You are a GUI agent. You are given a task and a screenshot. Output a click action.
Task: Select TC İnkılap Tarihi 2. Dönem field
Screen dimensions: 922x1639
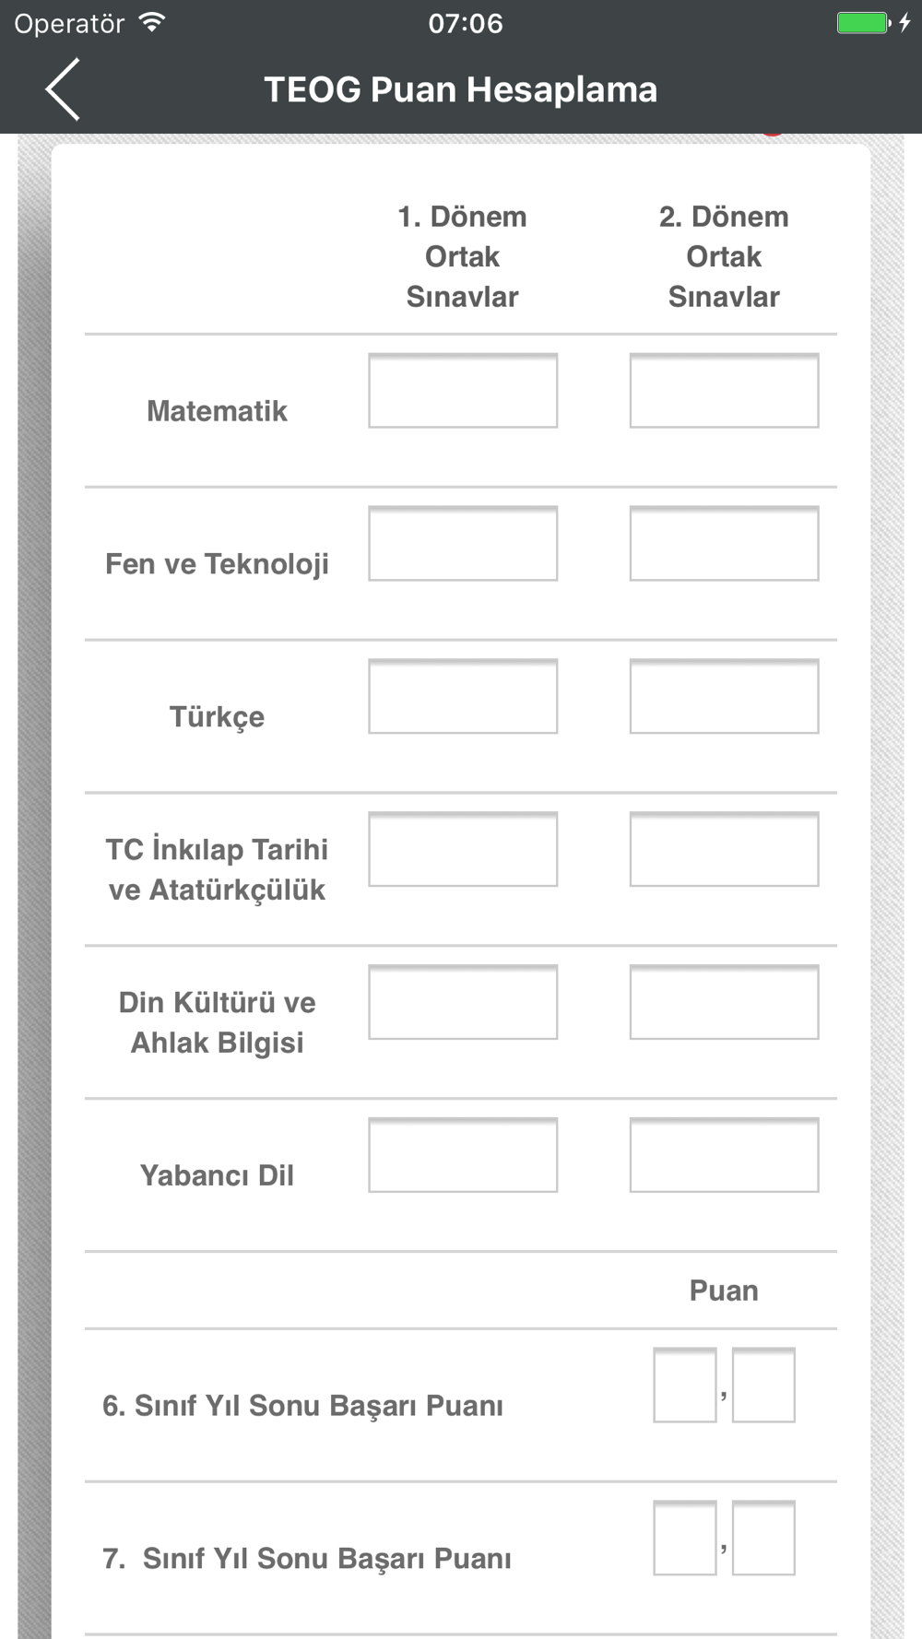click(x=724, y=850)
